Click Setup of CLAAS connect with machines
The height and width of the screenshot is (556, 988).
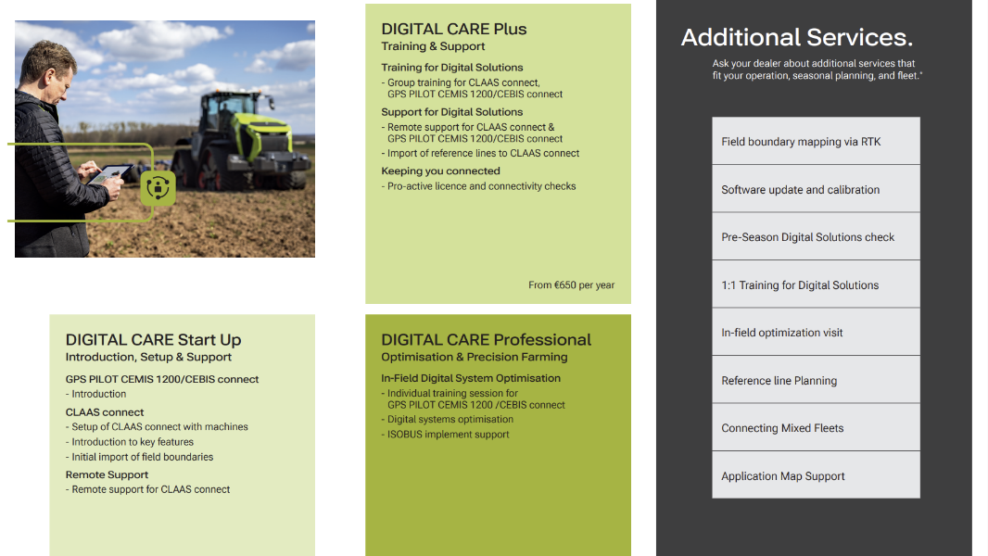[157, 427]
